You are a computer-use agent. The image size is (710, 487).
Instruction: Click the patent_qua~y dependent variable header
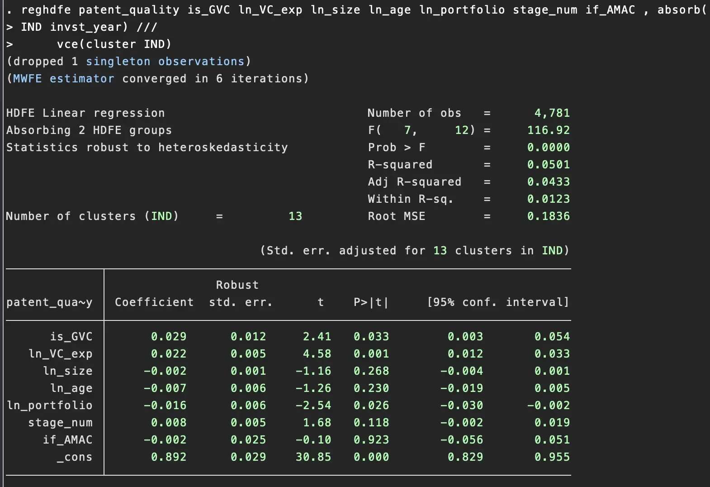[x=49, y=302]
